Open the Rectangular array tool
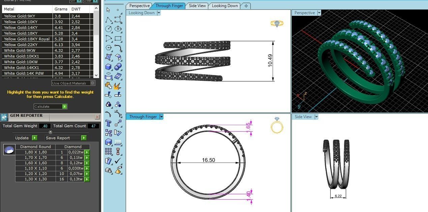428x212 pixels. click(x=109, y=151)
